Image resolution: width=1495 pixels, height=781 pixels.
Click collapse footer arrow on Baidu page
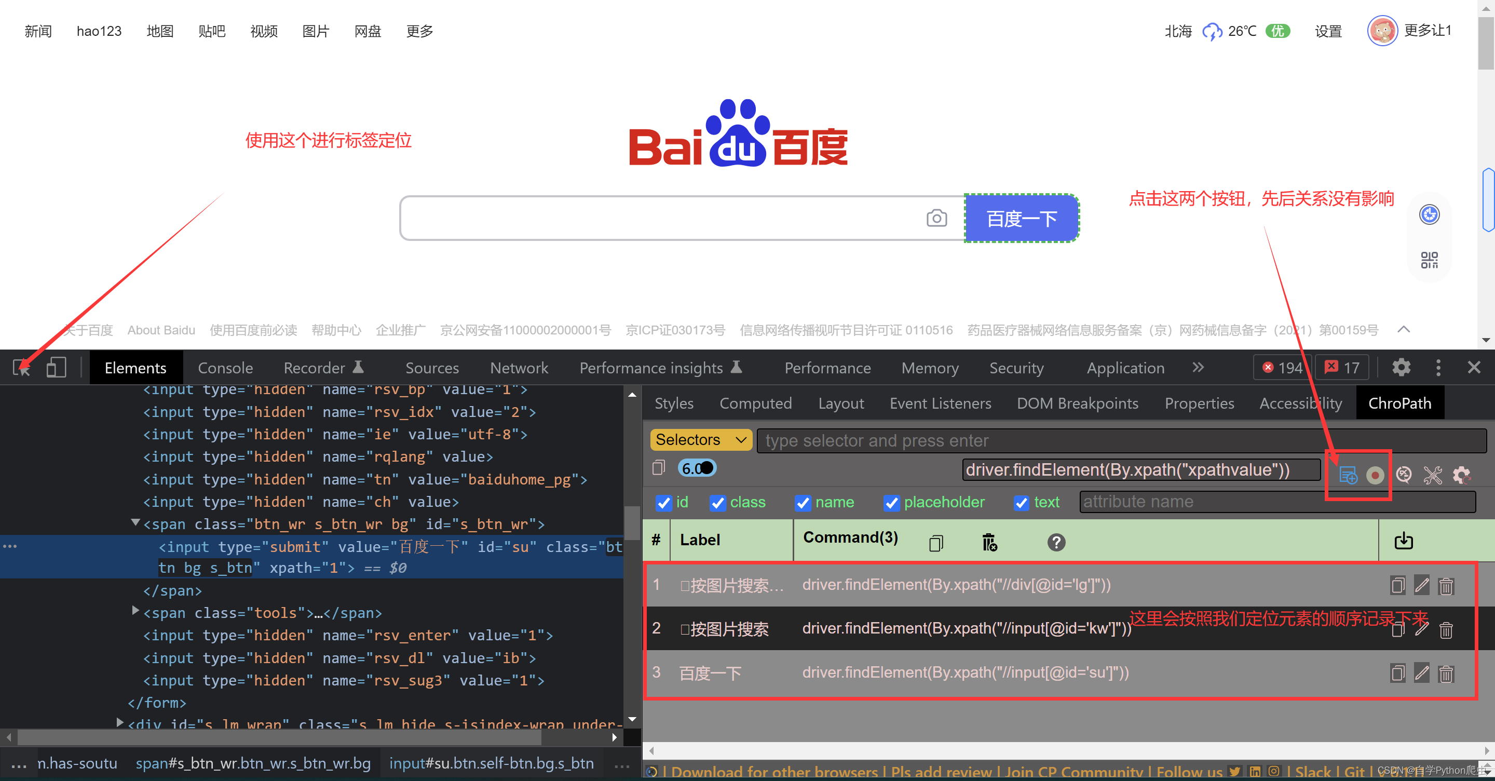click(1403, 330)
